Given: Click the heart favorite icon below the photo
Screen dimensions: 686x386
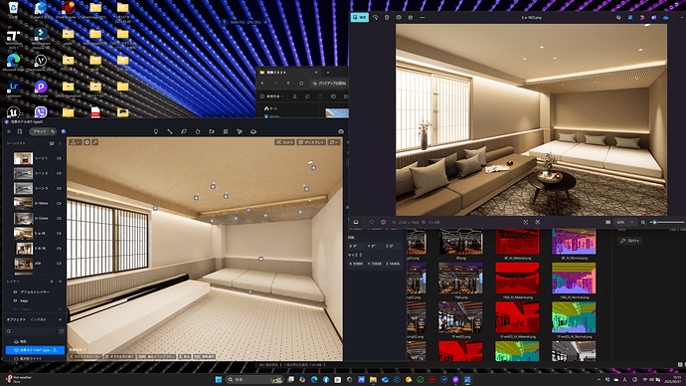Looking at the screenshot, I should pyautogui.click(x=372, y=222).
